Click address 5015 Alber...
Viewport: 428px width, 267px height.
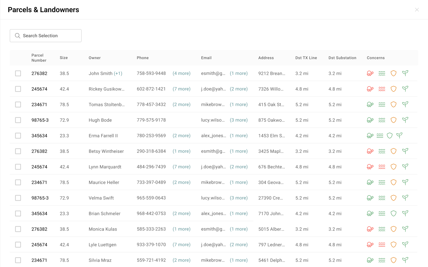coord(271,229)
